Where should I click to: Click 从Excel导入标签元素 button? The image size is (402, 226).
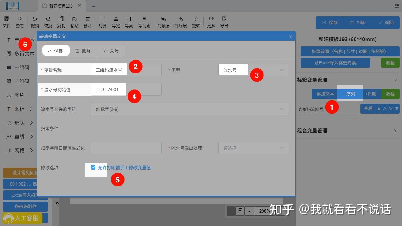(335, 63)
